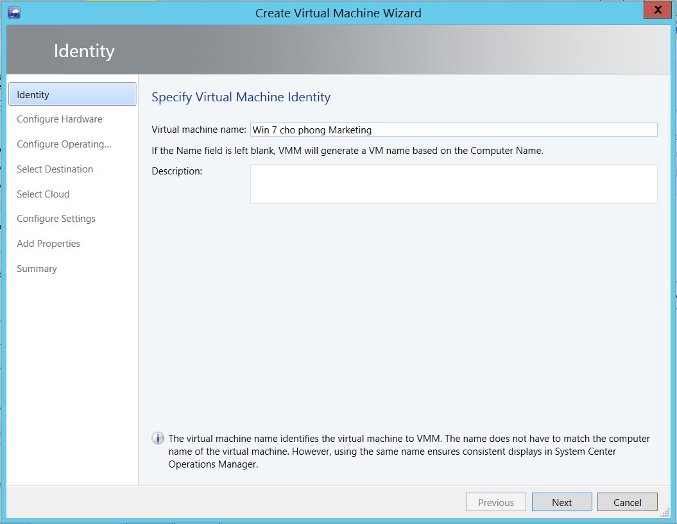Jump to the Summary step
This screenshot has width=677, height=524.
37,269
